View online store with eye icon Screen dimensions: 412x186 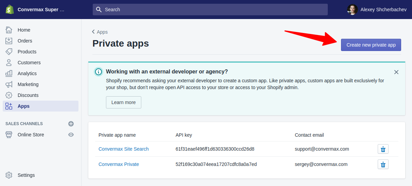click(x=71, y=135)
